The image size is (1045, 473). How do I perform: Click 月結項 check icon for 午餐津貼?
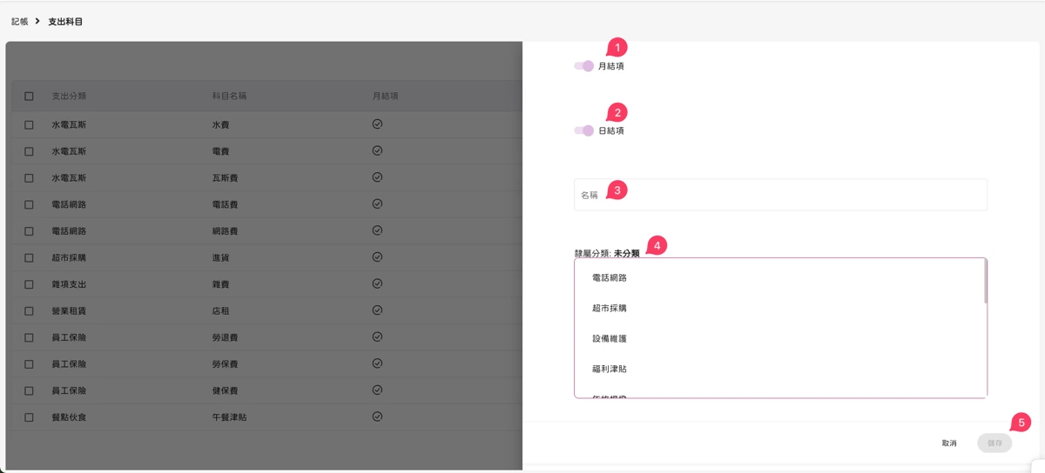coord(377,416)
